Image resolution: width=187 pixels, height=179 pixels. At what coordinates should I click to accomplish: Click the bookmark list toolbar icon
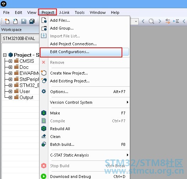(x=176, y=21)
